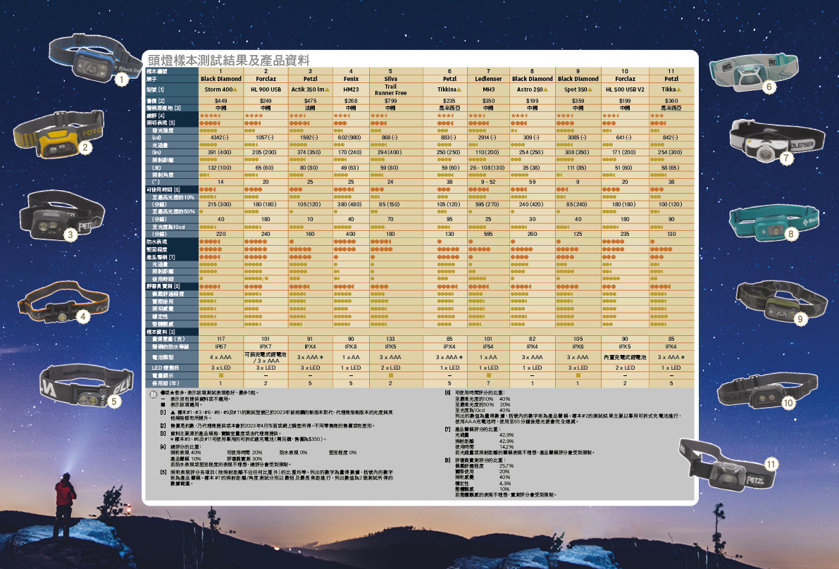This screenshot has width=839, height=569.
Task: Click the Fenix brand column header
Action: tap(351, 79)
